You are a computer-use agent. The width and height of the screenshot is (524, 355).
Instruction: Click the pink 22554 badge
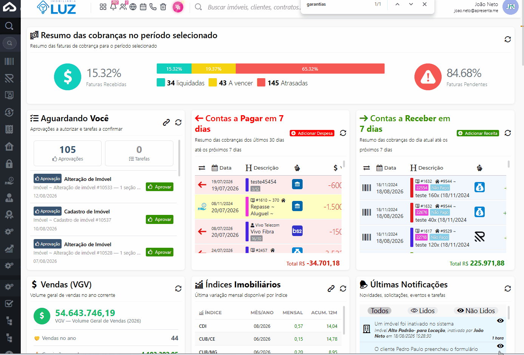[x=422, y=188]
